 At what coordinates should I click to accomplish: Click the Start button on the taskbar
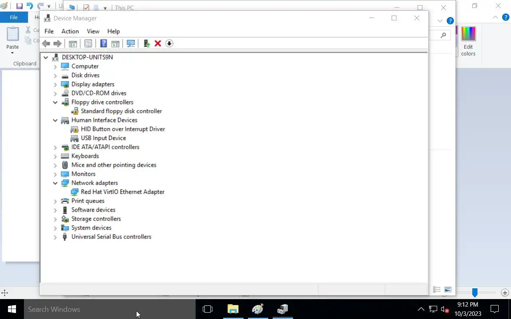12,309
